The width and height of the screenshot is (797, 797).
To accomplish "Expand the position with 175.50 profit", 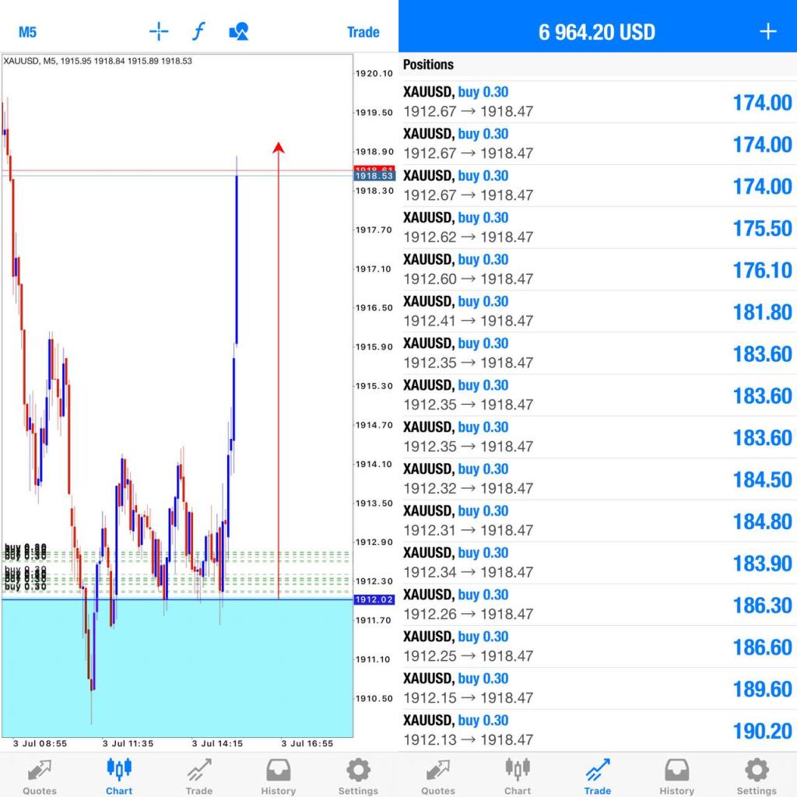I will coord(597,227).
